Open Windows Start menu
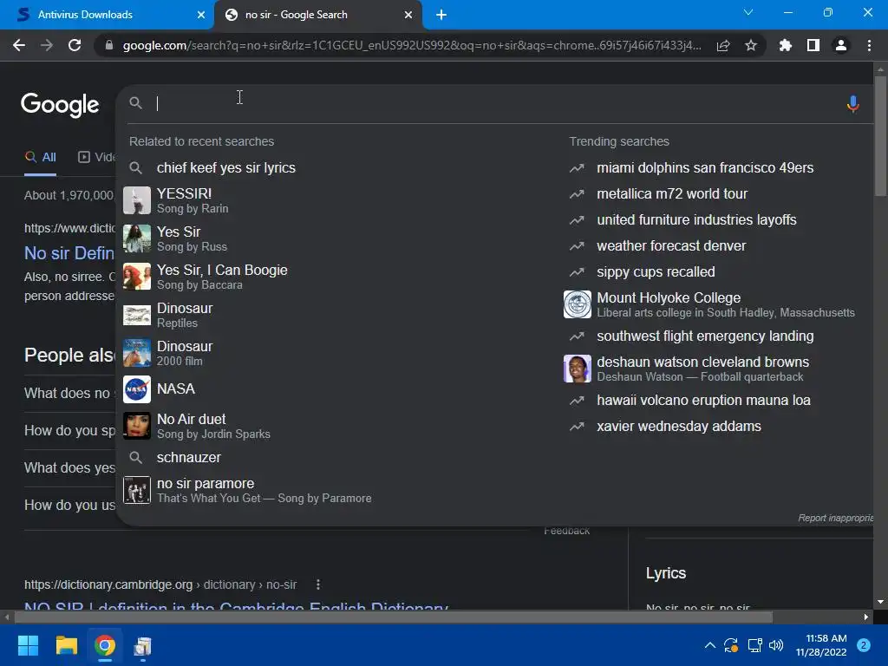Screen dimensions: 888x666 28,645
